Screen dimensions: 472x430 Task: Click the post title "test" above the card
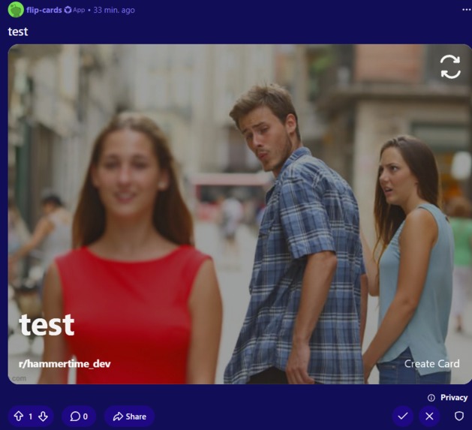(x=18, y=32)
